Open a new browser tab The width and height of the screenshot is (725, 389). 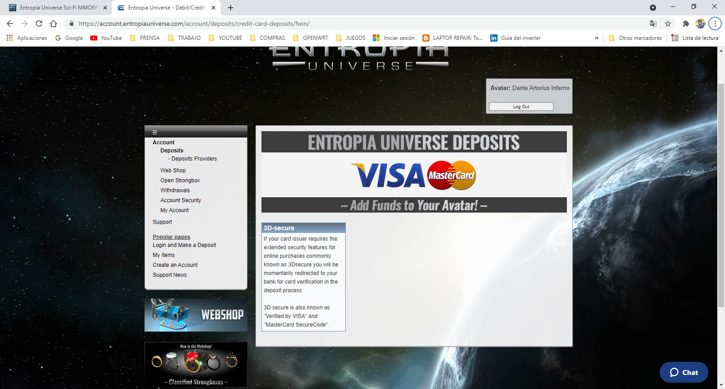coord(231,8)
